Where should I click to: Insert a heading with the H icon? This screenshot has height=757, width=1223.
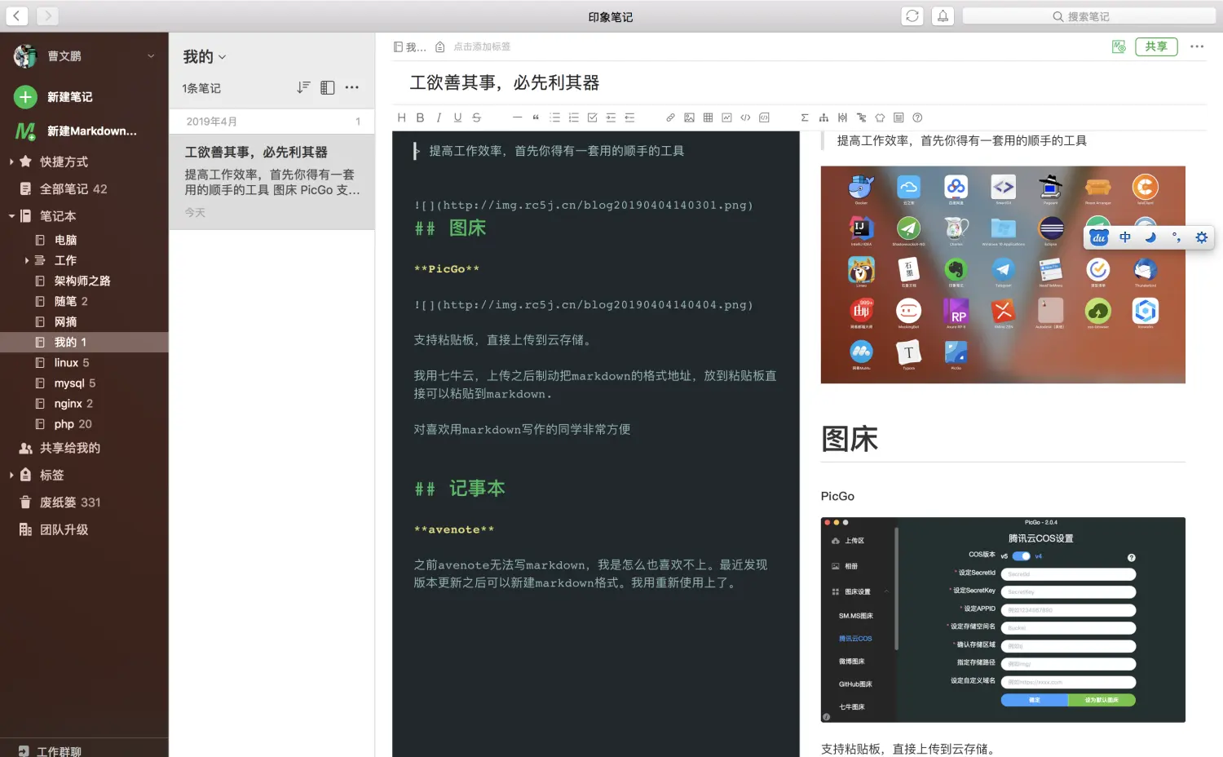[x=401, y=117]
